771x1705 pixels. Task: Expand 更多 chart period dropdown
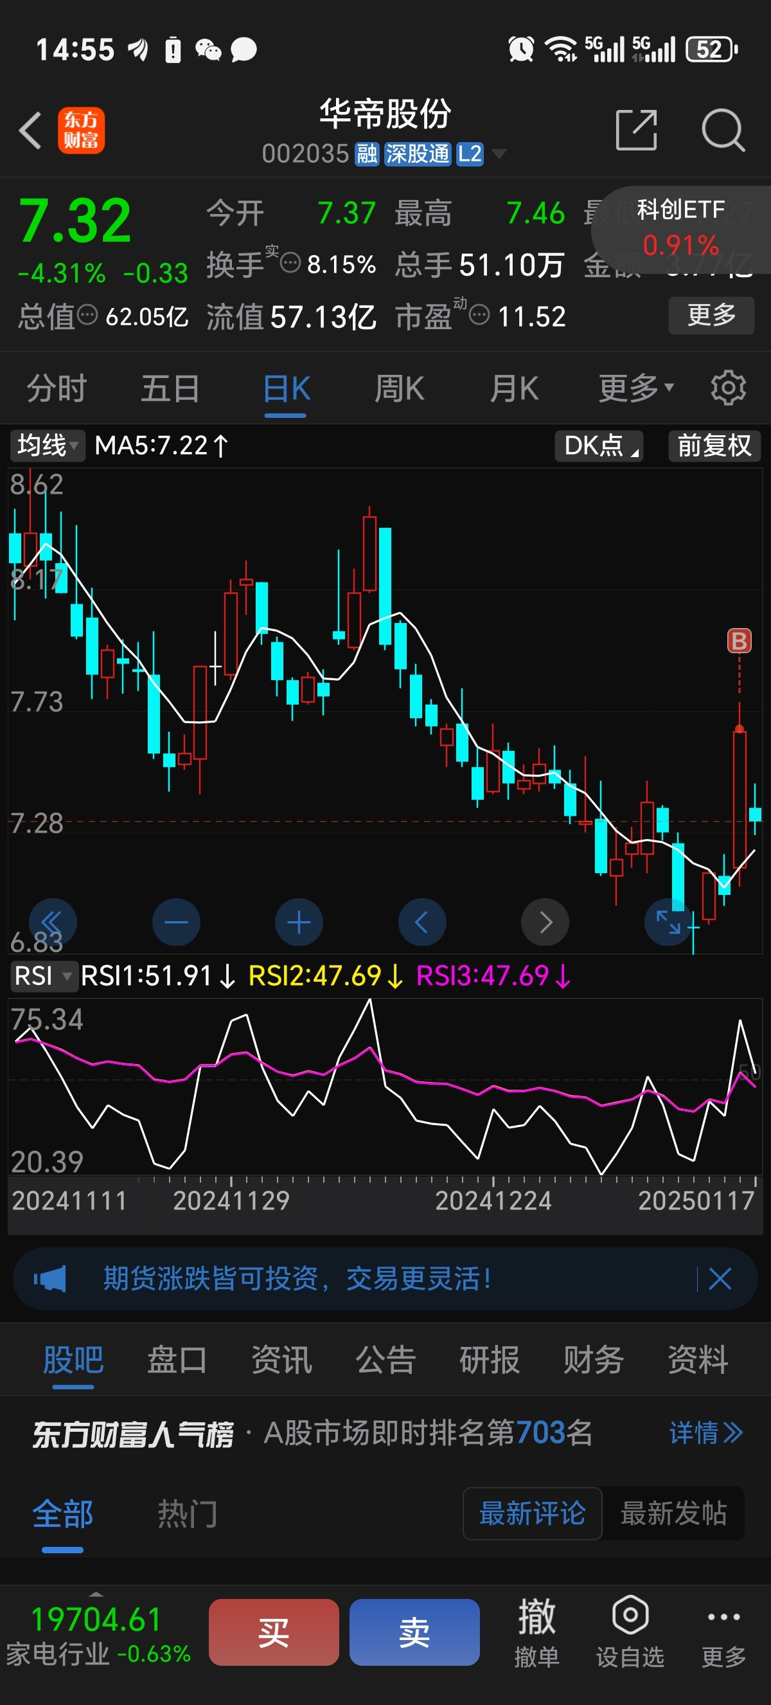coord(635,388)
